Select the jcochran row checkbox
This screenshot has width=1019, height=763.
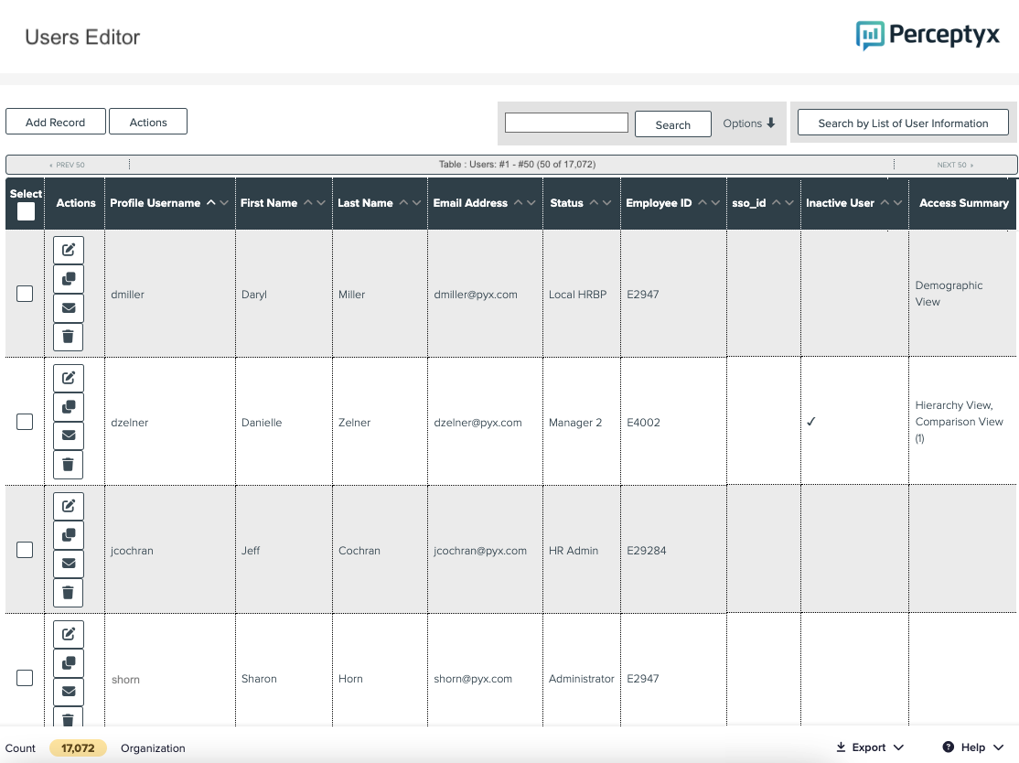pos(25,550)
